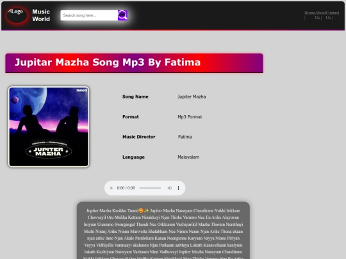Click the lyrics text box
Viewport: 346px width, 259px height.
coord(163,230)
